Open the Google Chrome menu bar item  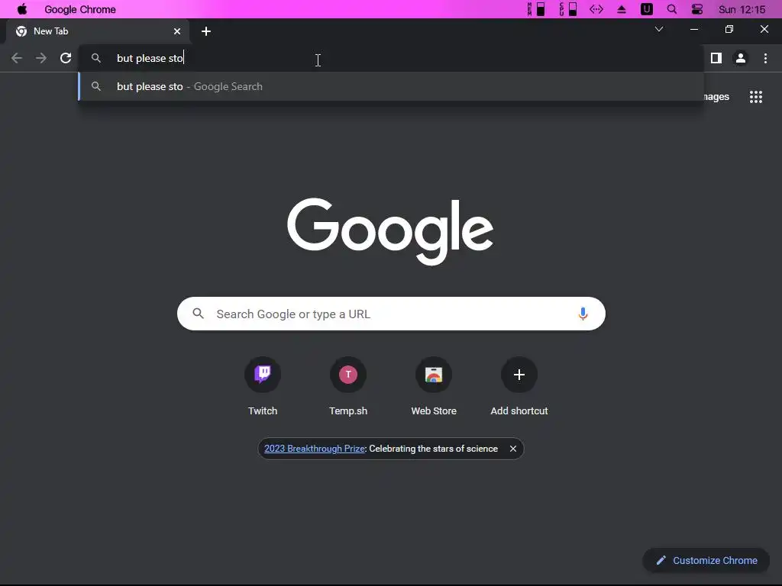(x=79, y=9)
